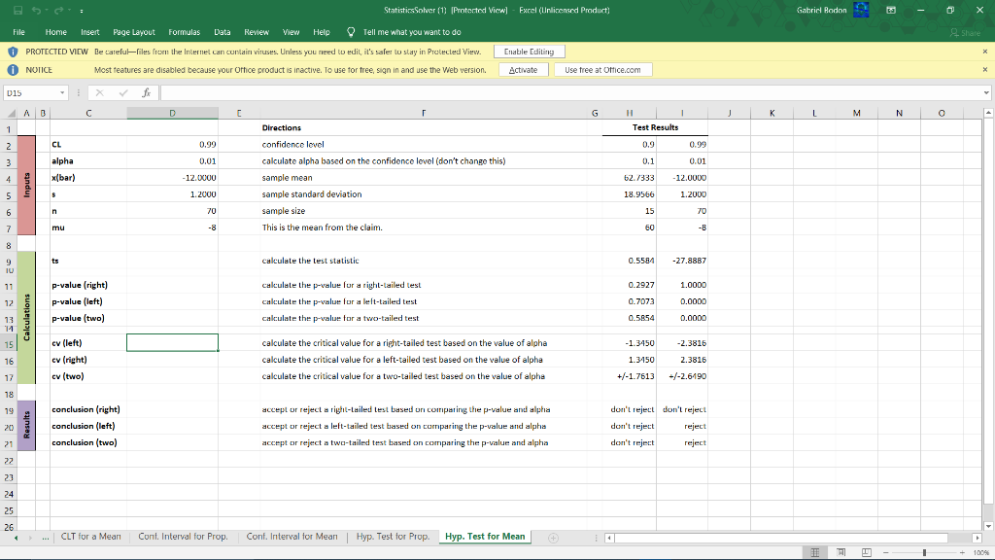Open the Name Box dropdown arrow
Viewport: 995px width, 560px height.
click(62, 92)
